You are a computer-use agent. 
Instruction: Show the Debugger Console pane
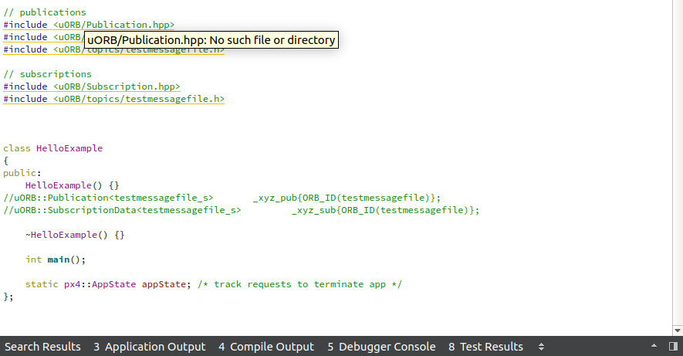[381, 347]
